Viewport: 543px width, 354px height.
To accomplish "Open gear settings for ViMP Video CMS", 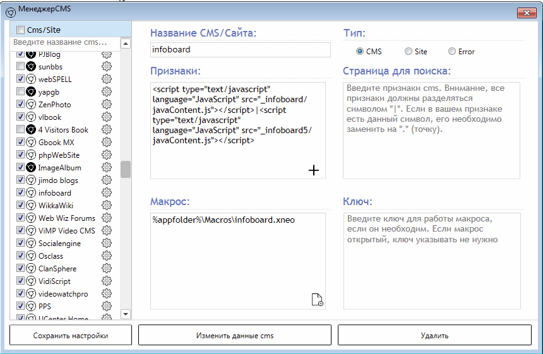I will tap(107, 230).
